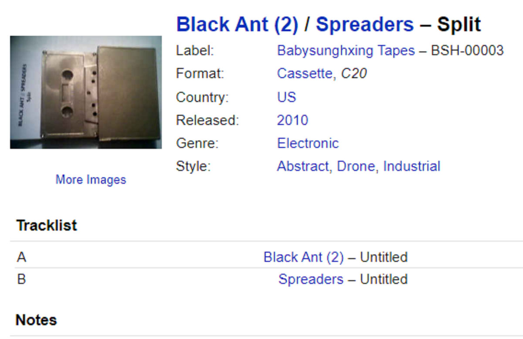The height and width of the screenshot is (339, 523).
Task: Click the track position letter B
Action: (21, 279)
